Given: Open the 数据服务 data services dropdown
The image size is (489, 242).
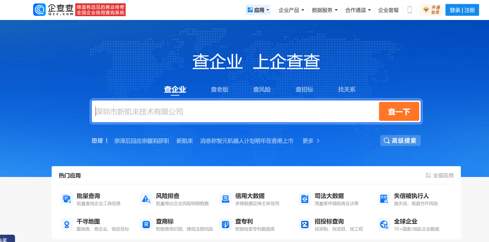Looking at the screenshot, I should point(324,10).
